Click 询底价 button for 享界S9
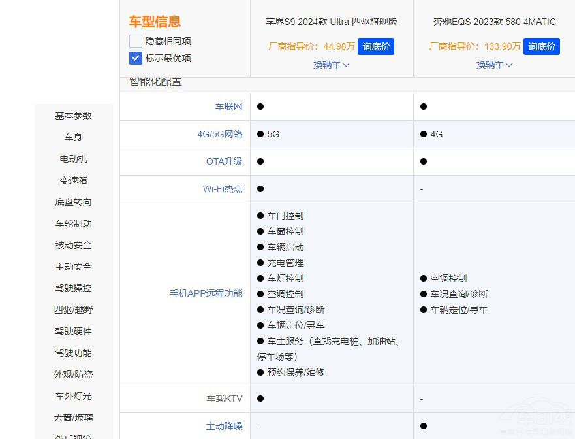The image size is (575, 439). click(376, 46)
